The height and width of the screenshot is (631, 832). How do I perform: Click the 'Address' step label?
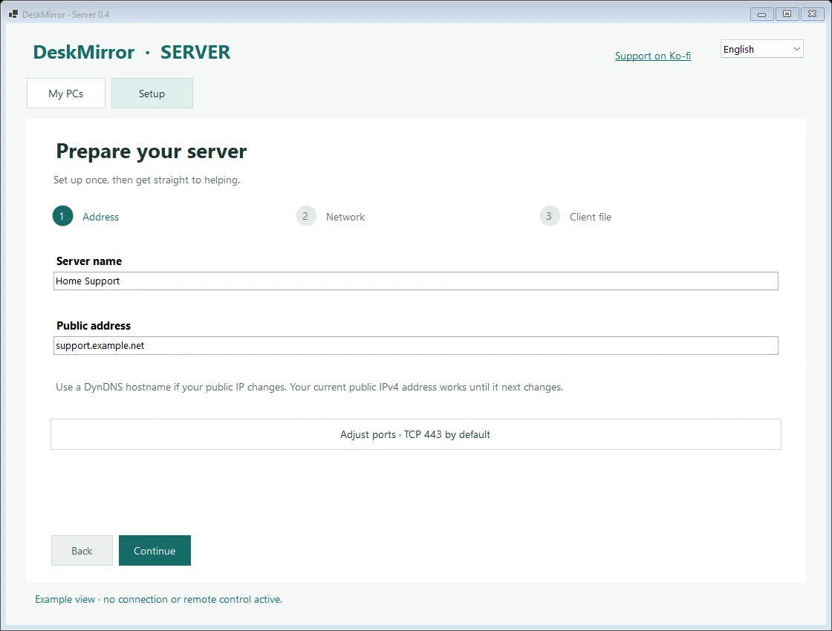(101, 217)
